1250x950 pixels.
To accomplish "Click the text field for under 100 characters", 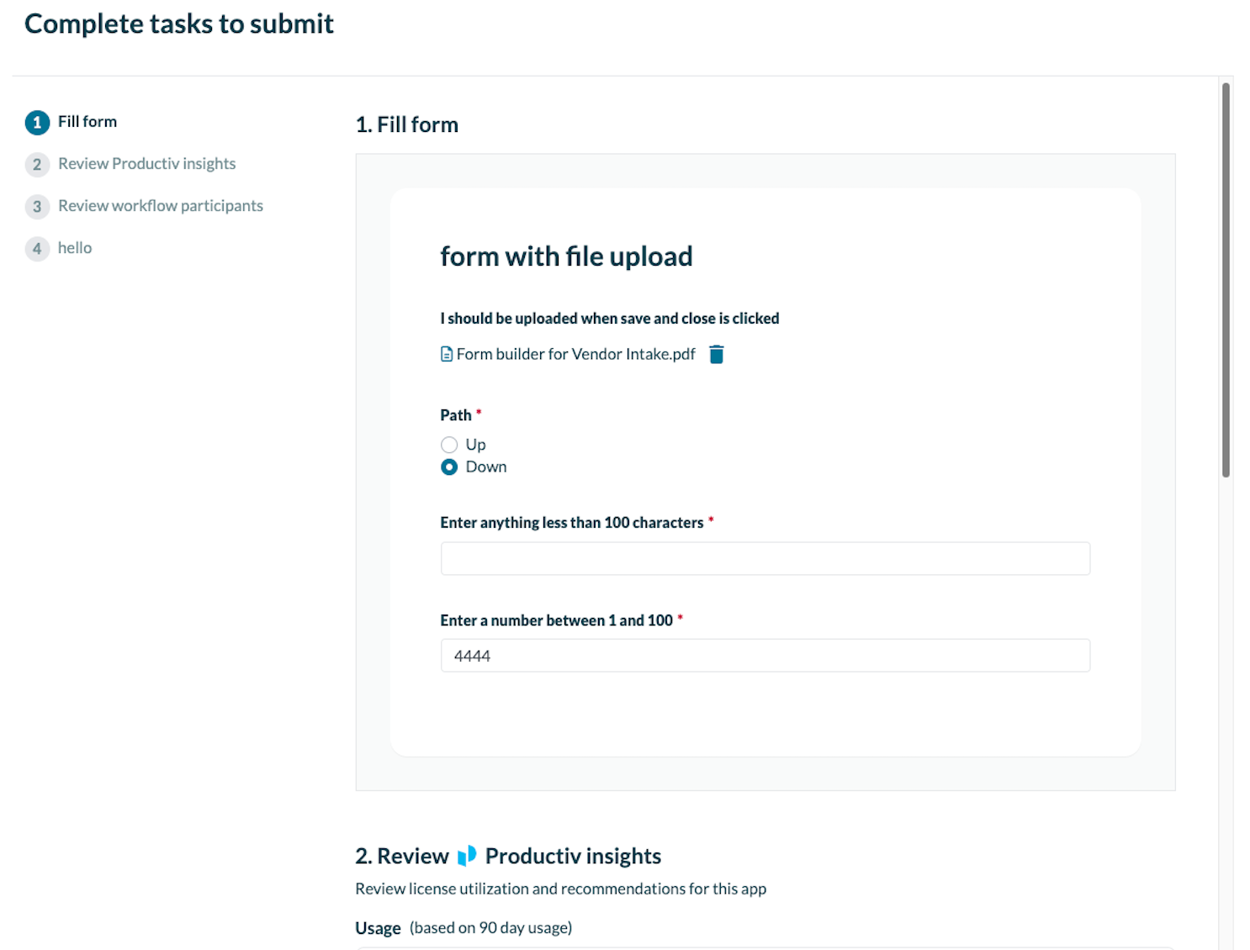I will (765, 559).
